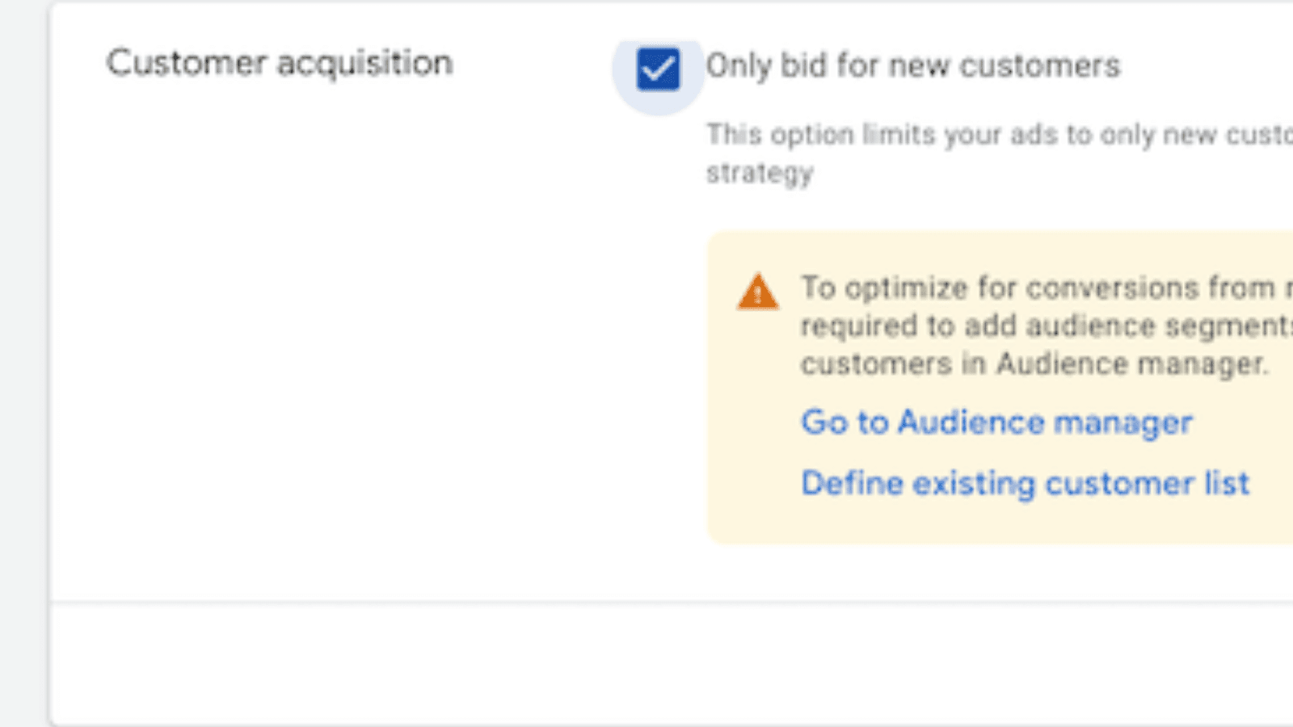Click the word "strategy" in the description
The height and width of the screenshot is (727, 1293).
click(760, 173)
